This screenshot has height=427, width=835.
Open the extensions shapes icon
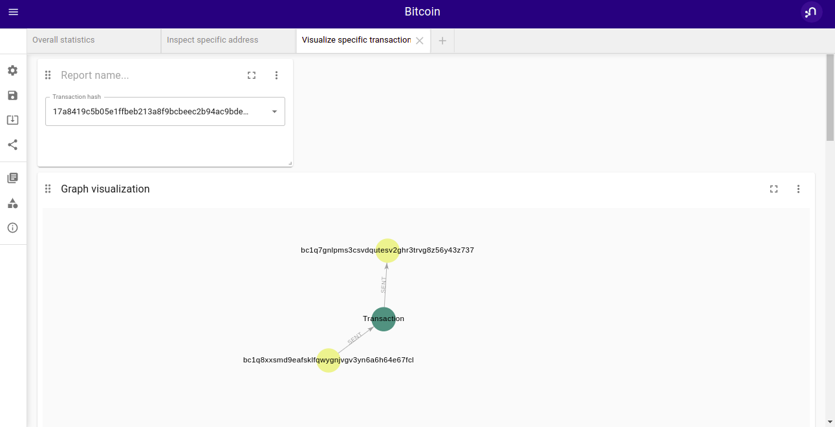point(12,203)
